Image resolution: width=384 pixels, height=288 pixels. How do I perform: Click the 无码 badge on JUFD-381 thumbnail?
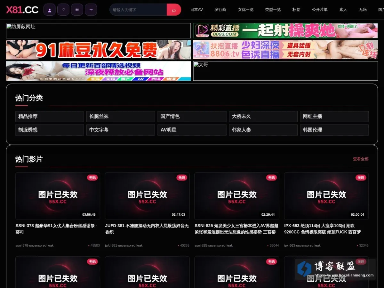pos(182,178)
